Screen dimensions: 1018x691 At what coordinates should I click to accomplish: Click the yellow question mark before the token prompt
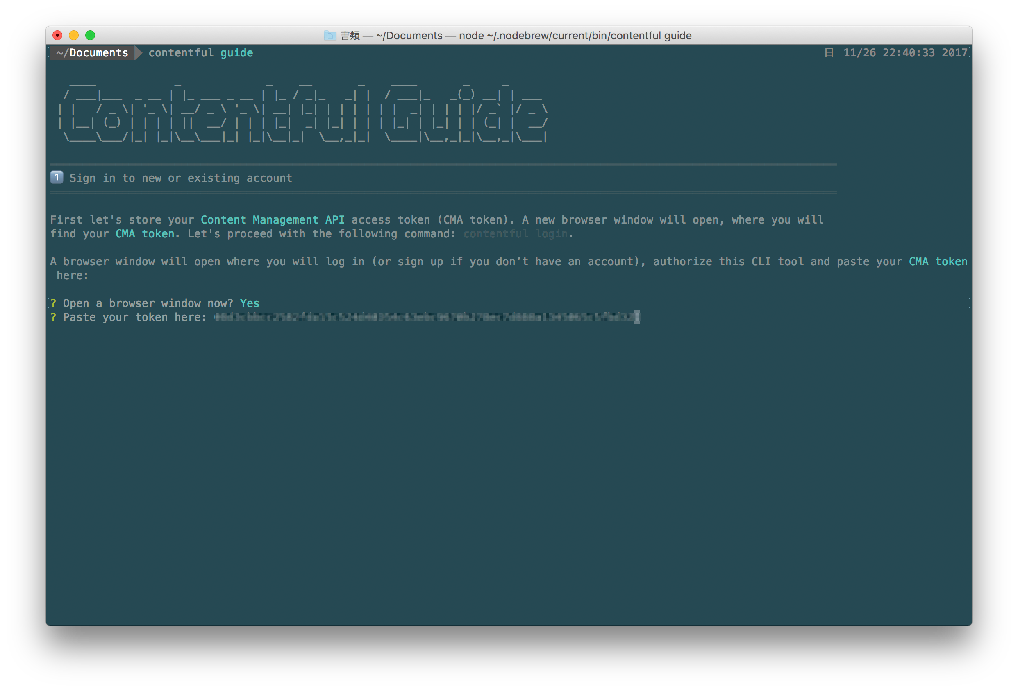53,317
